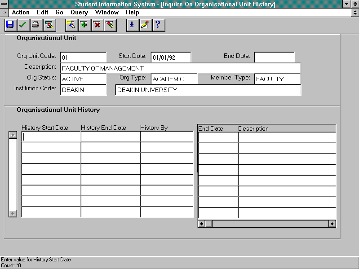This screenshot has width=359, height=269.
Task: Click the first History Start Date field
Action: (x=51, y=137)
